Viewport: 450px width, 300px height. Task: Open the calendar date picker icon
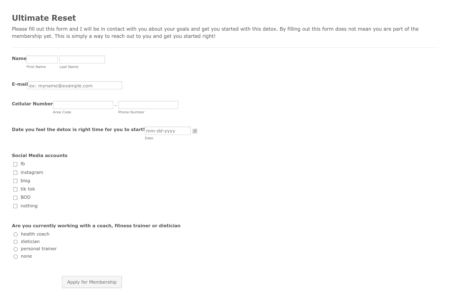tap(195, 131)
